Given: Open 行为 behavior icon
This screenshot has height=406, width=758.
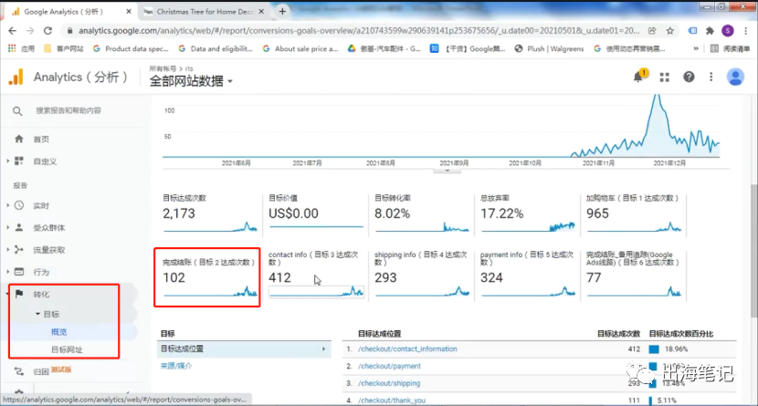Looking at the screenshot, I should [x=19, y=272].
